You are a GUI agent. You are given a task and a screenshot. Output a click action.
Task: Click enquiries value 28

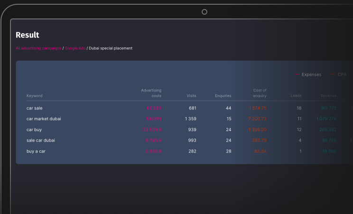click(229, 152)
